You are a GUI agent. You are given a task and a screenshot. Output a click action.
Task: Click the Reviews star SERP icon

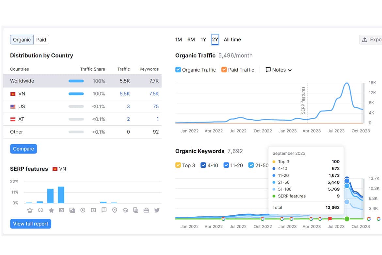[x=51, y=210]
